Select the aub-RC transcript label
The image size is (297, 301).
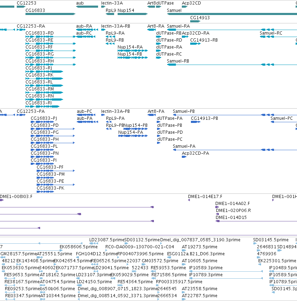click(x=84, y=33)
